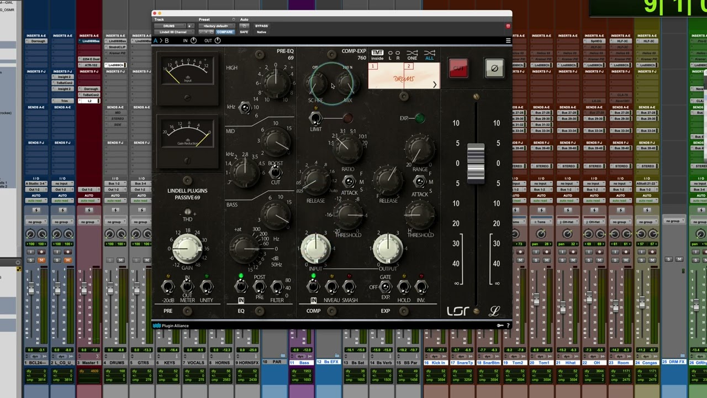Click the SAFE automation button

(244, 32)
